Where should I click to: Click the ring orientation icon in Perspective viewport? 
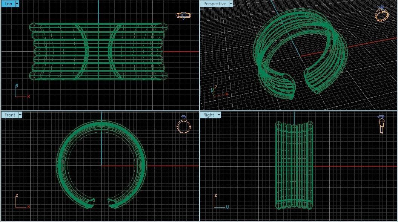[x=382, y=14]
